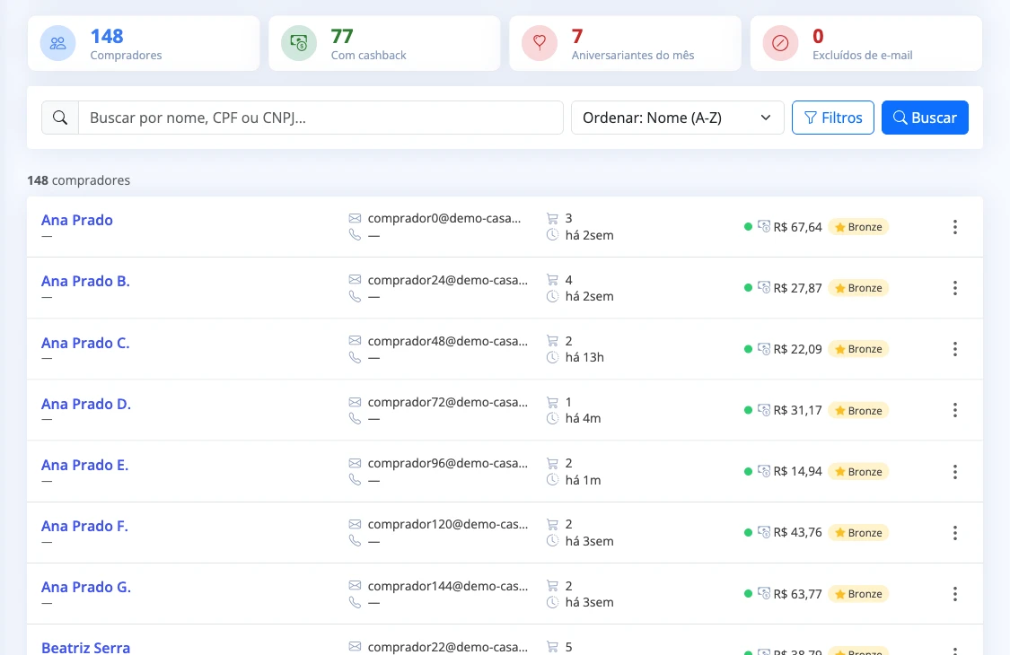The width and height of the screenshot is (1010, 655).
Task: Click the 7 Aniversariantes do mês card
Action: (x=626, y=43)
